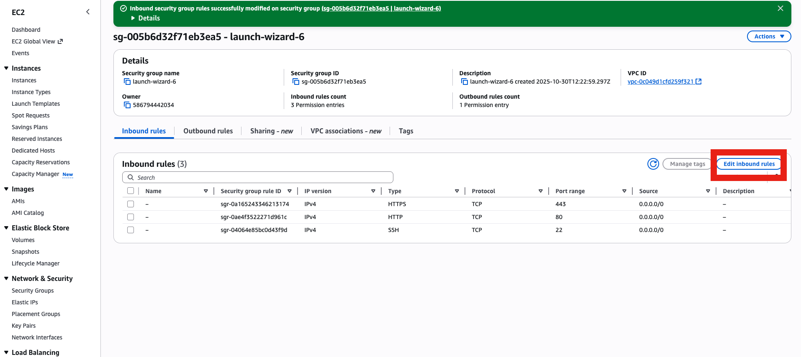The width and height of the screenshot is (801, 357).
Task: Sort by Protocol column arrow
Action: 541,191
